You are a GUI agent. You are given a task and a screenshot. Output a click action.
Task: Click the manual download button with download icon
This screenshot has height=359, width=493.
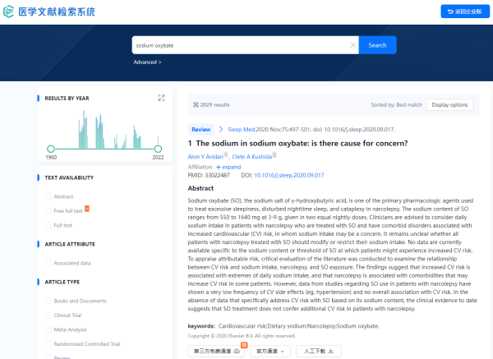[319, 351]
